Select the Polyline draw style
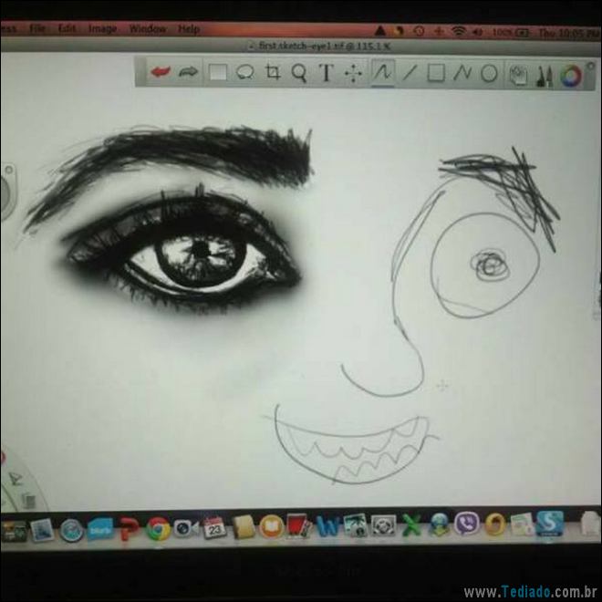This screenshot has height=602, width=602. pos(462,74)
